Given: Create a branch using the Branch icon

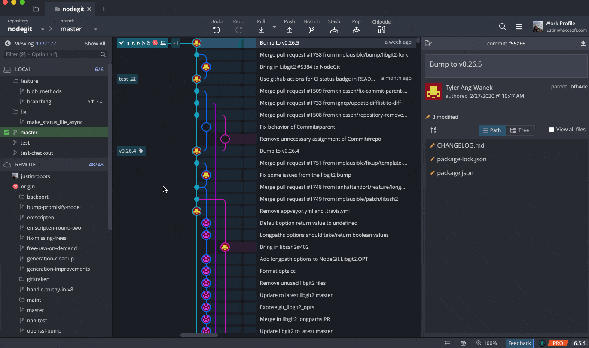Looking at the screenshot, I should [x=312, y=30].
